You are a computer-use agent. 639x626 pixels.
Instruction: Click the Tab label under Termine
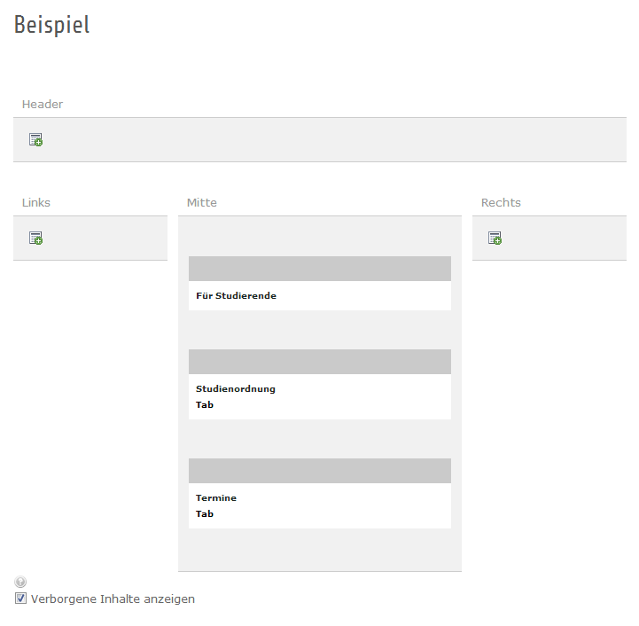pyautogui.click(x=205, y=513)
